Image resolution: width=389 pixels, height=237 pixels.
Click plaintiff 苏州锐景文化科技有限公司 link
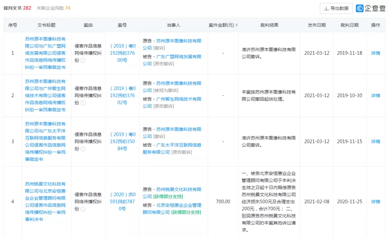click(172, 193)
